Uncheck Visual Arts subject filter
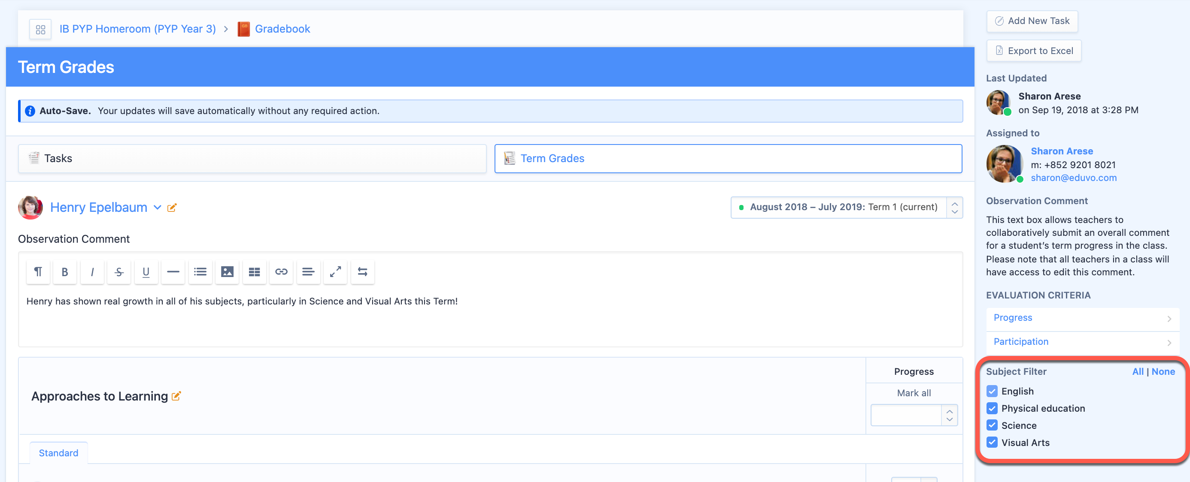Viewport: 1190px width, 482px height. [x=992, y=442]
